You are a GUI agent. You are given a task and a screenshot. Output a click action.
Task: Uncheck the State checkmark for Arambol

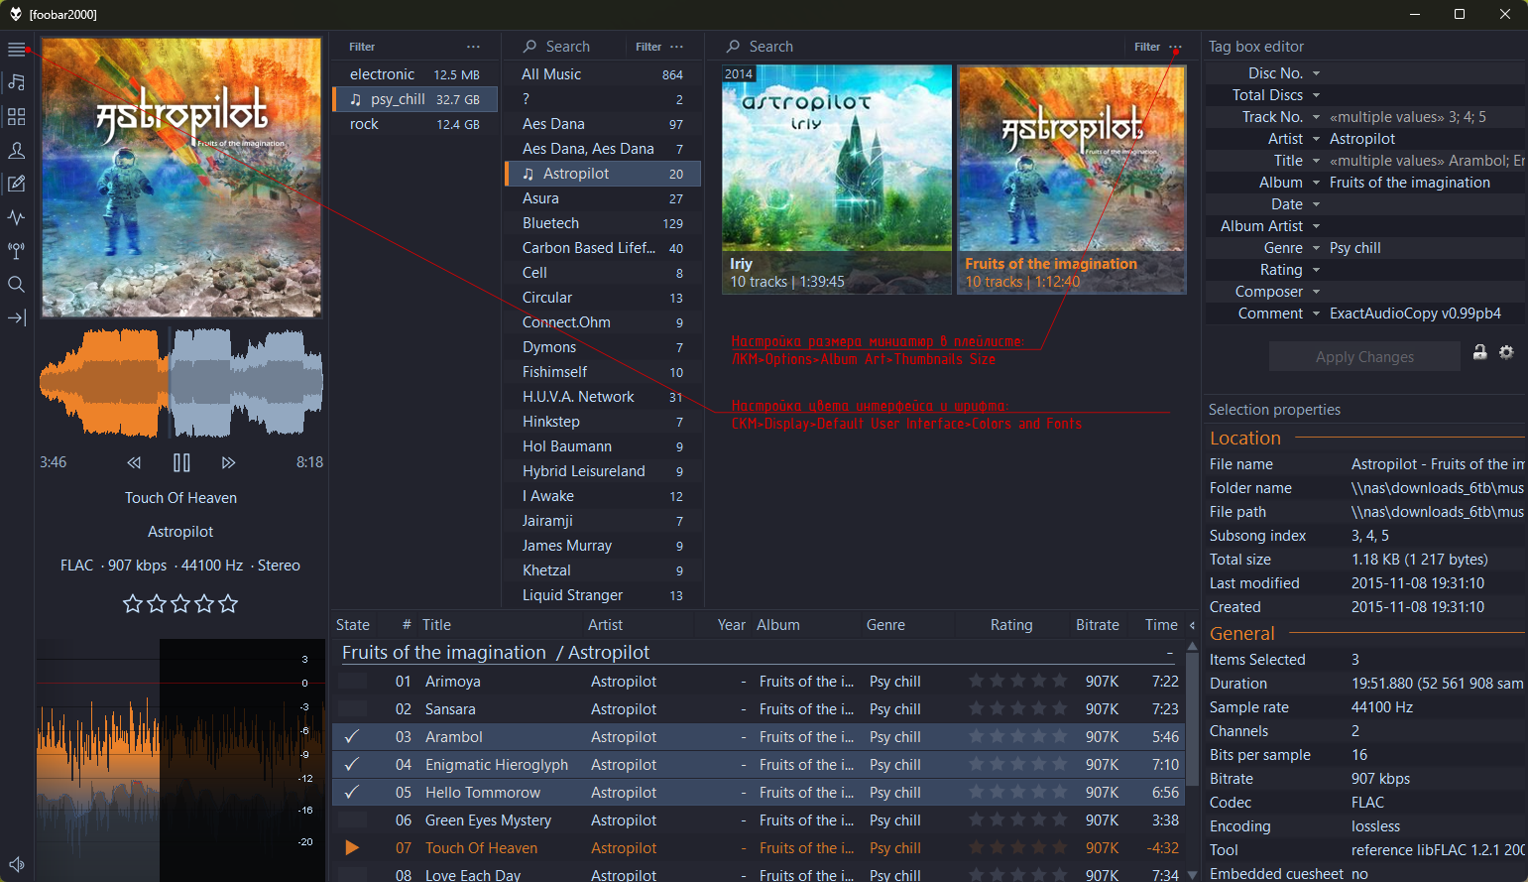pyautogui.click(x=352, y=737)
